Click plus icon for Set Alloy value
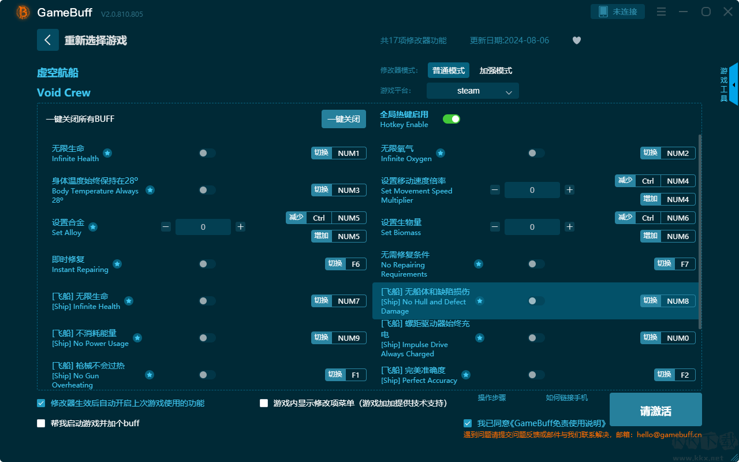The width and height of the screenshot is (739, 462). click(x=241, y=227)
